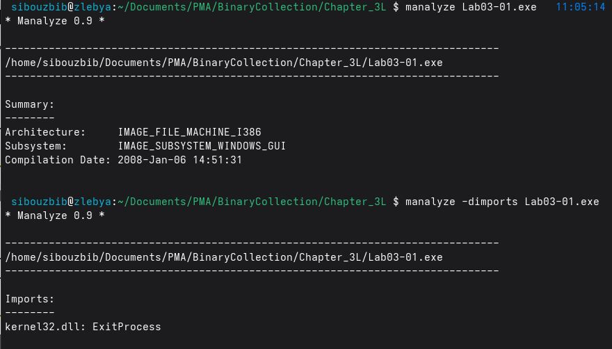Click the "Imports:" heading
This screenshot has width=612, height=349.
29,299
